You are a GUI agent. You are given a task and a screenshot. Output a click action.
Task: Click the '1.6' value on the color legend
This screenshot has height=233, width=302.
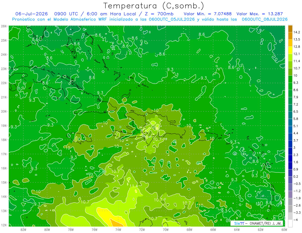click(x=296, y=162)
